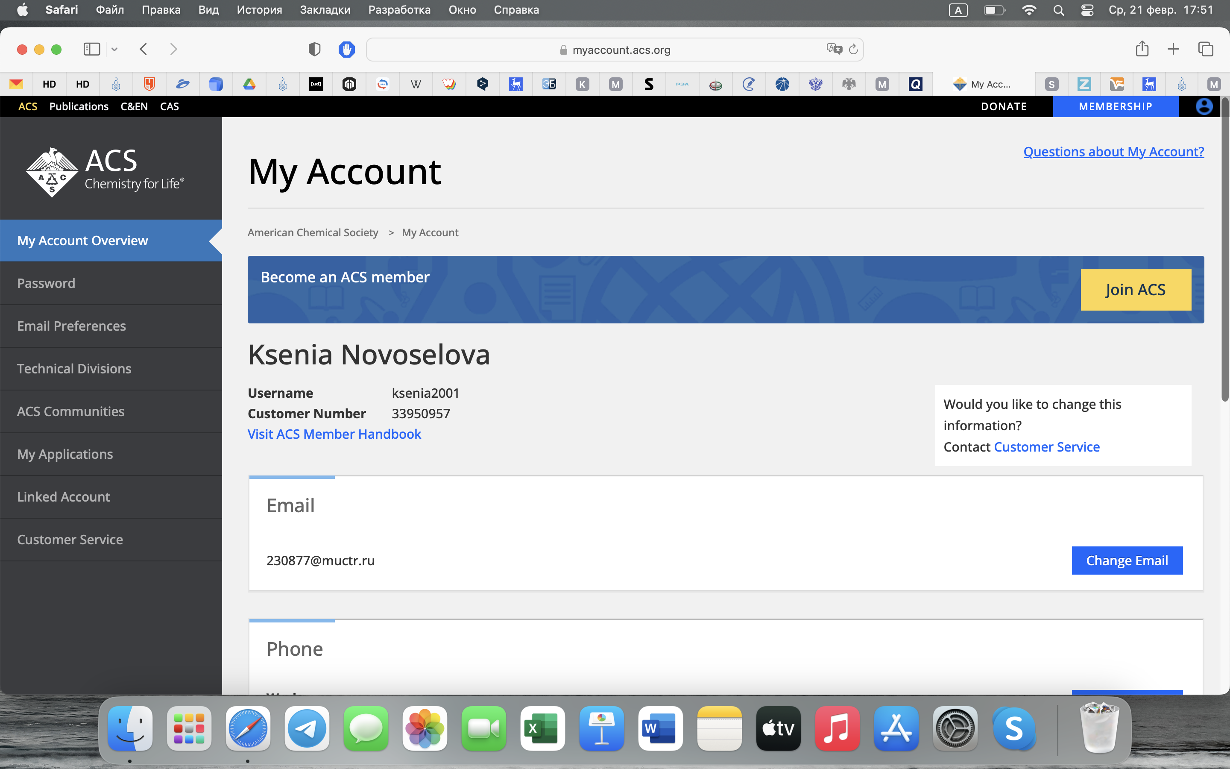Open the user profile avatar icon
Viewport: 1230px width, 769px height.
pyautogui.click(x=1204, y=106)
